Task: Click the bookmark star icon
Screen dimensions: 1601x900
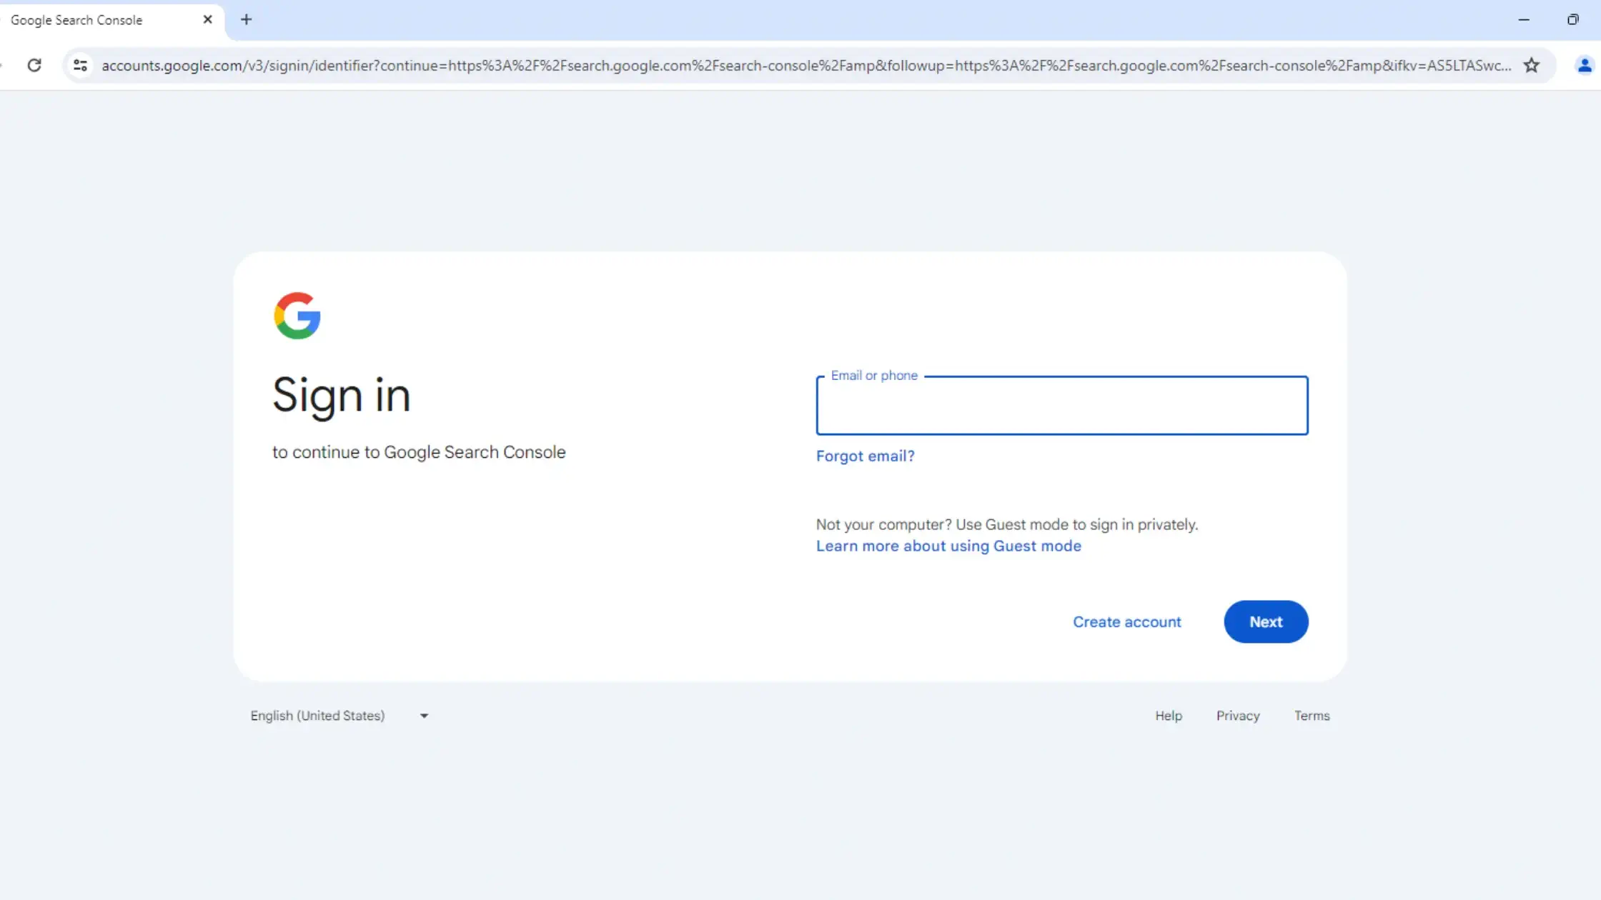Action: coord(1535,65)
